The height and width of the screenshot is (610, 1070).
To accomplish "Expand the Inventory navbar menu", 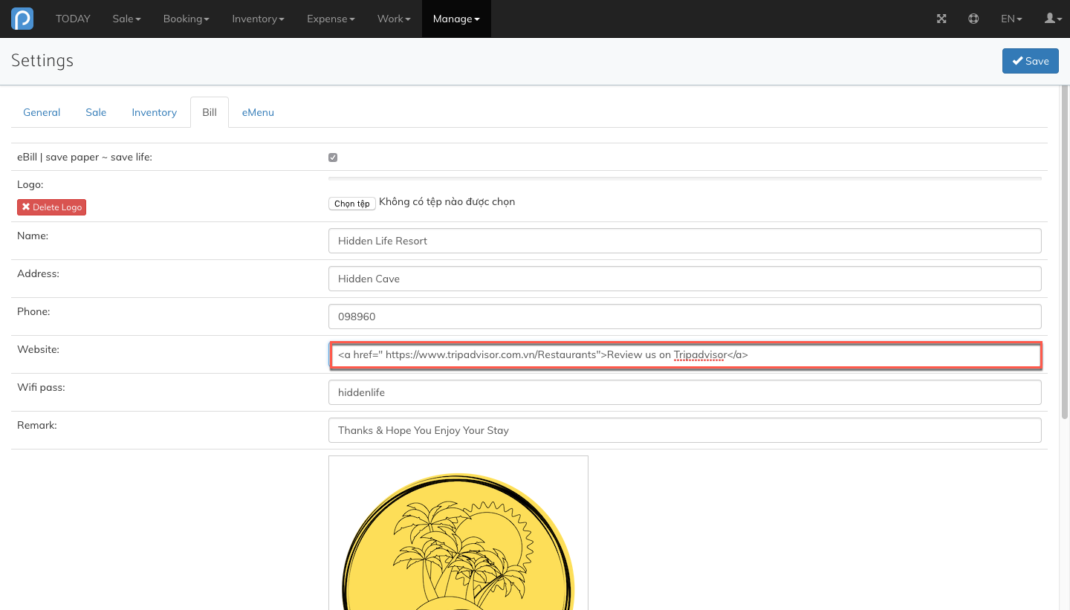I will click(258, 19).
